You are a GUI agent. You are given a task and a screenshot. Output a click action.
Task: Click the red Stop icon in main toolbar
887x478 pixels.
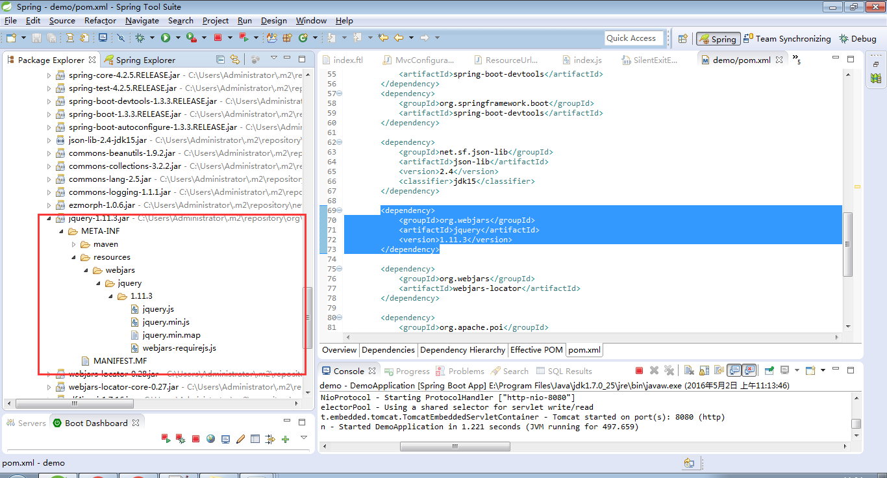(x=218, y=38)
